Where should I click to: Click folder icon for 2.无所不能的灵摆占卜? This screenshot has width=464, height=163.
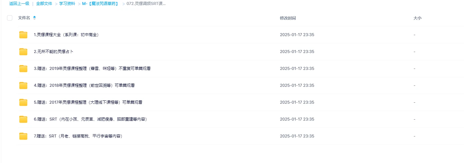(23, 52)
